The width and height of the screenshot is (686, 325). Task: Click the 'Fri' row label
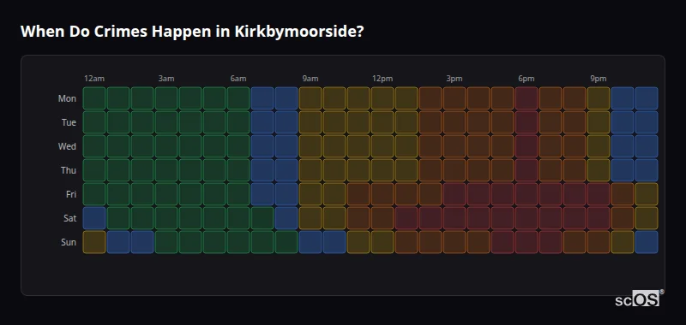coord(71,194)
